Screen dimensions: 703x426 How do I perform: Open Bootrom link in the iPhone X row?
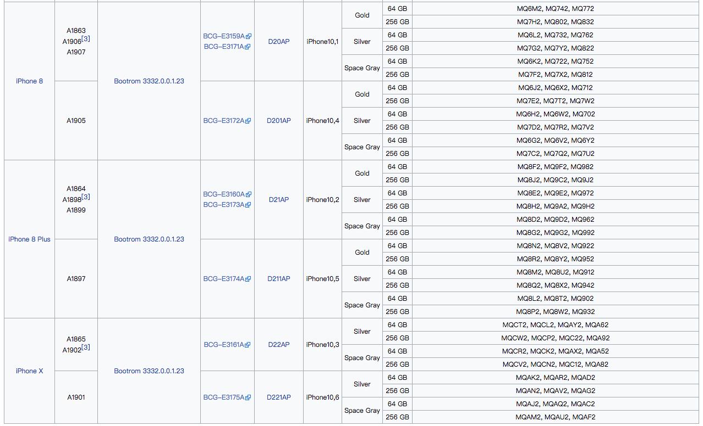pos(149,371)
